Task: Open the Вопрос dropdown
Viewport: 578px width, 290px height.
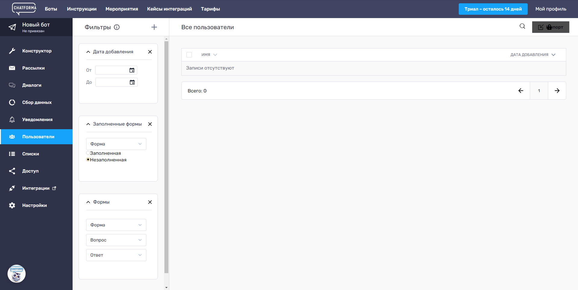Action: click(116, 240)
